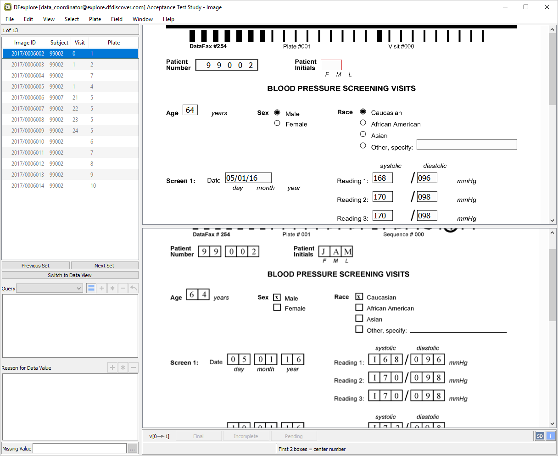Image resolution: width=558 pixels, height=456 pixels.
Task: Open the Select menu
Action: pos(72,19)
